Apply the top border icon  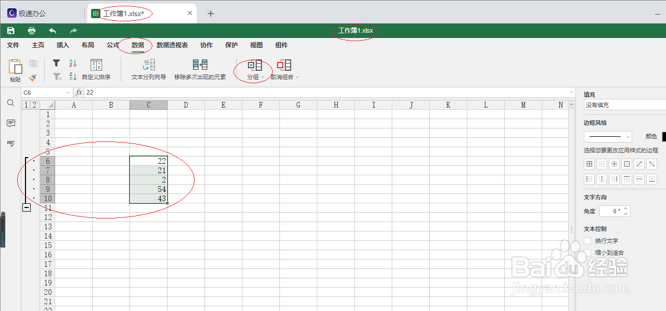click(627, 179)
